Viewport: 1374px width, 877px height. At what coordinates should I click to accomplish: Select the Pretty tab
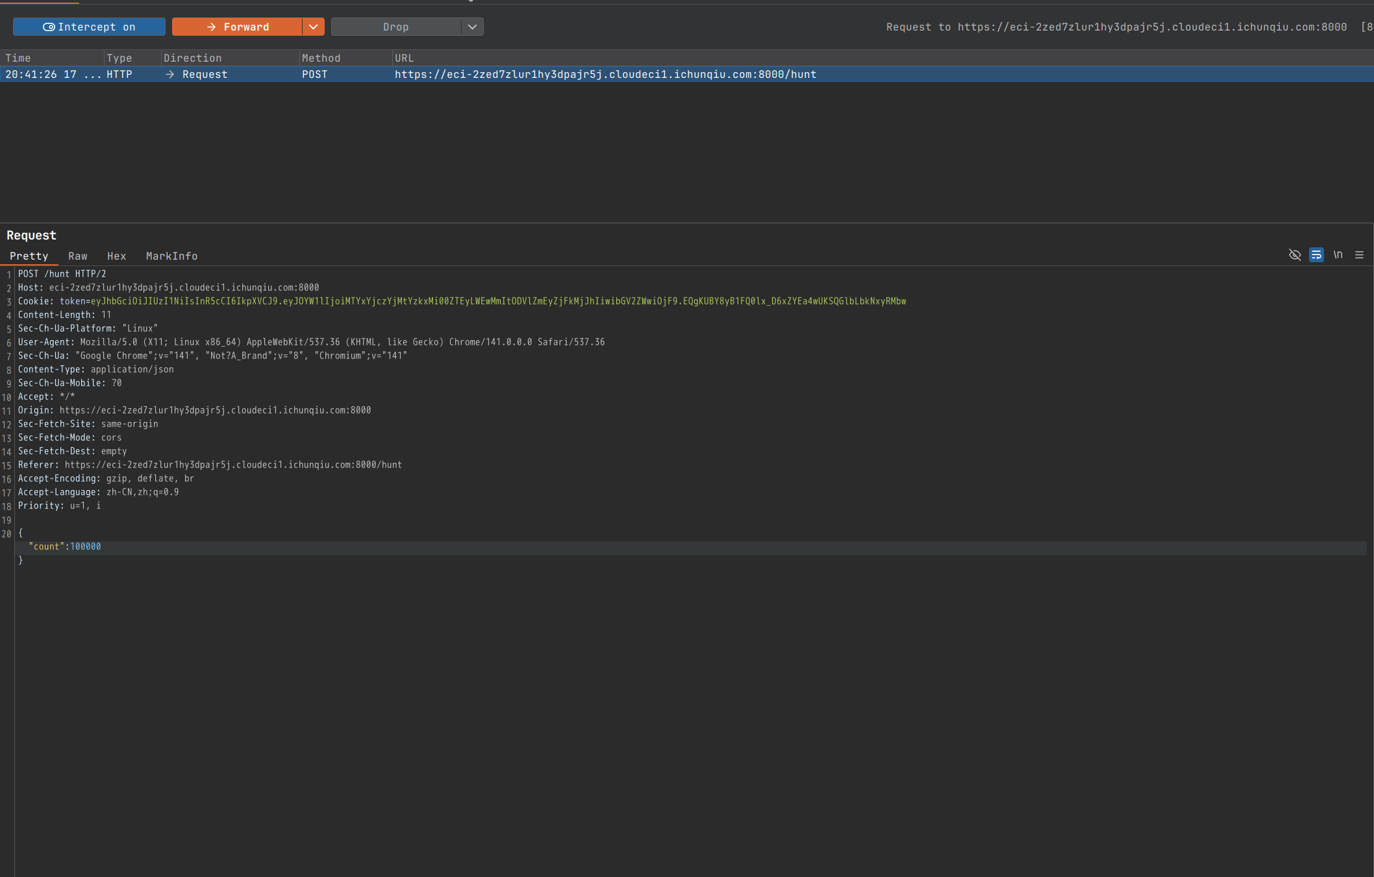(x=29, y=256)
